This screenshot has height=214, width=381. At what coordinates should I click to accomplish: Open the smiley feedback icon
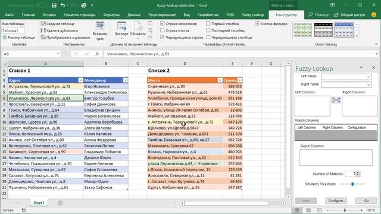374,14
